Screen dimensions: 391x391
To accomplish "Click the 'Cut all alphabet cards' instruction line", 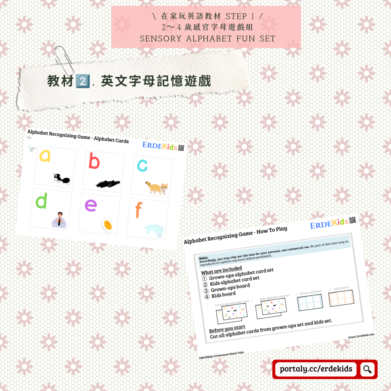I will [x=271, y=328].
